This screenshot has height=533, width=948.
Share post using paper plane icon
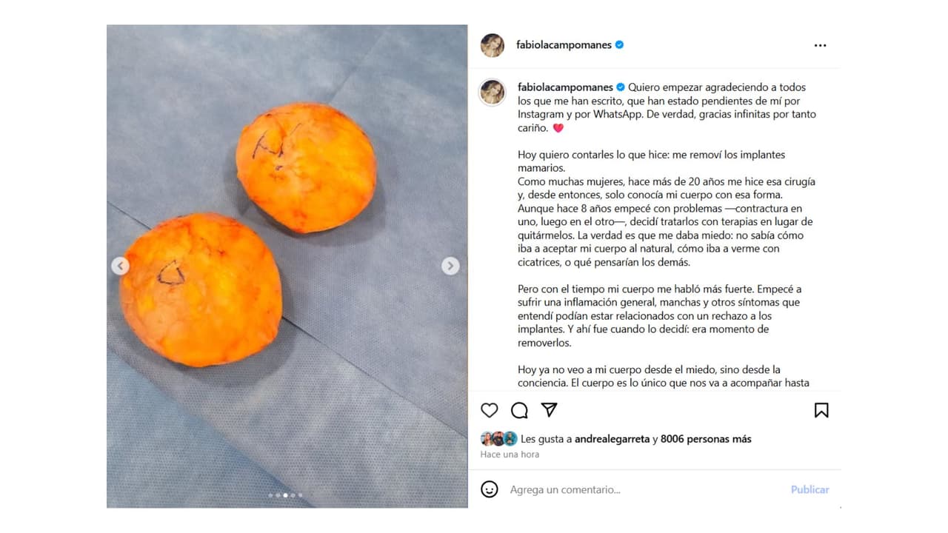[x=549, y=409]
